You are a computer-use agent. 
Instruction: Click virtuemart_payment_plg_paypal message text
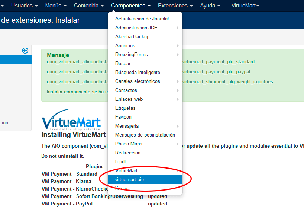coord(216,72)
